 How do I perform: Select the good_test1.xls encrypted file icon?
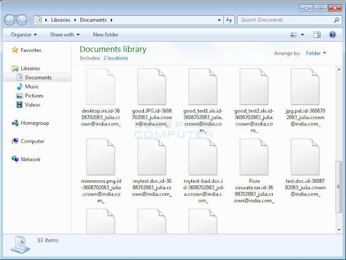[x=203, y=86]
